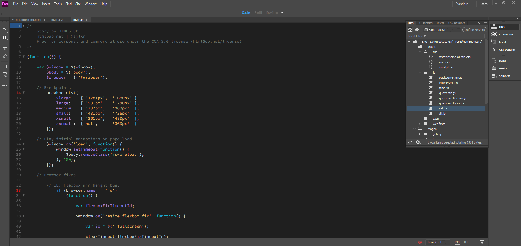Image resolution: width=521 pixels, height=246 pixels.
Task: Switch to CSS Designer tab in Files panel
Action: (456, 23)
